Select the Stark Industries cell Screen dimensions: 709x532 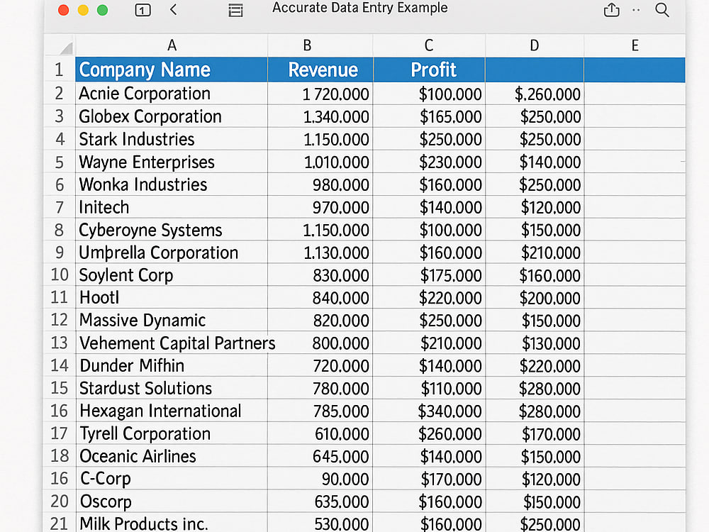click(172, 139)
